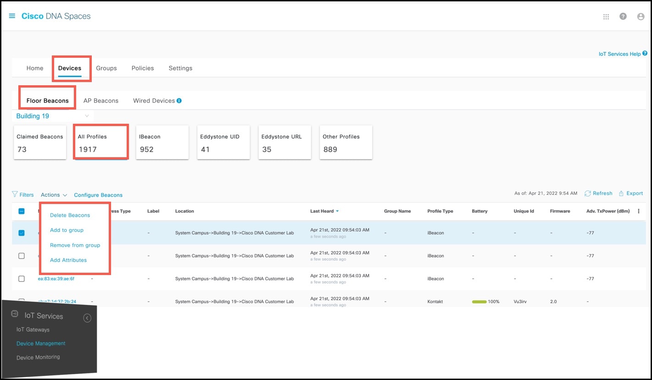Expand the Actions dropdown
Image resolution: width=652 pixels, height=380 pixels.
pos(54,195)
